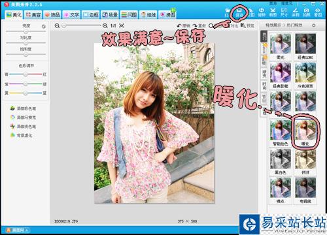Viewport: 327px width, 235px height.
Task: Open the 看图 (View image) eye icon
Action: coord(318,12)
